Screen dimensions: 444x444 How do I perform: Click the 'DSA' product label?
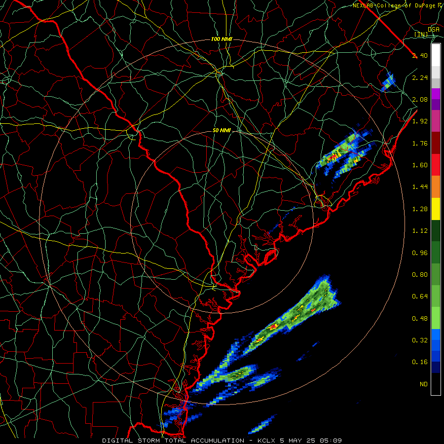click(434, 30)
